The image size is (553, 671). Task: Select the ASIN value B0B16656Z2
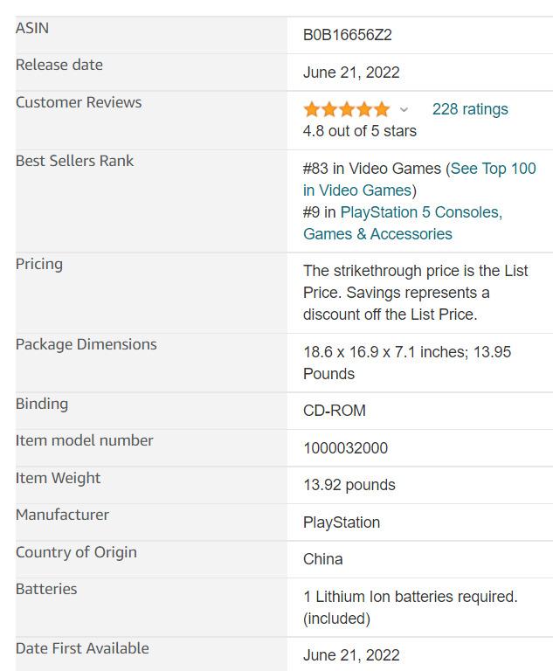347,35
